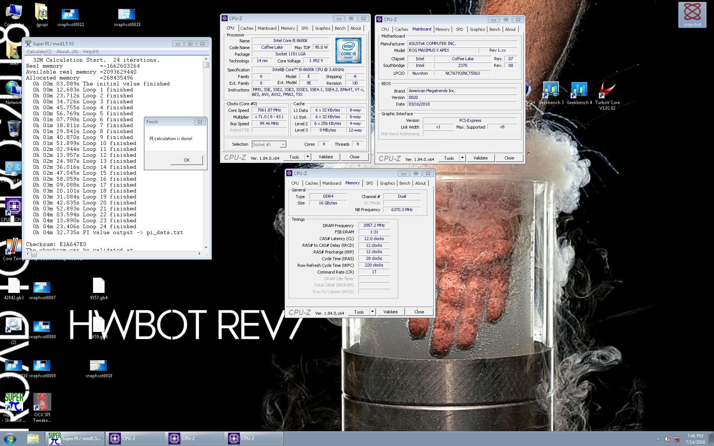
Task: Click Close in the Mainboard window
Action: pyautogui.click(x=509, y=158)
